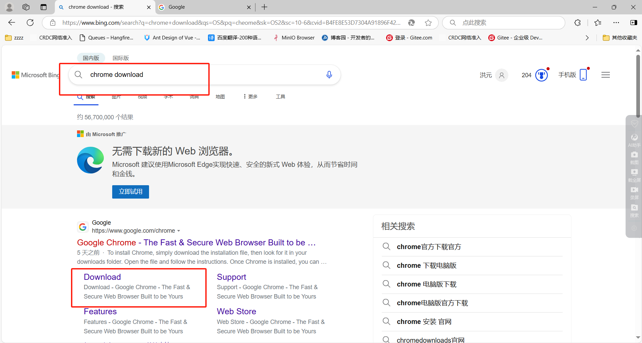This screenshot has height=343, width=642.
Task: Toggle the browser sidebar panel
Action: coord(634,23)
